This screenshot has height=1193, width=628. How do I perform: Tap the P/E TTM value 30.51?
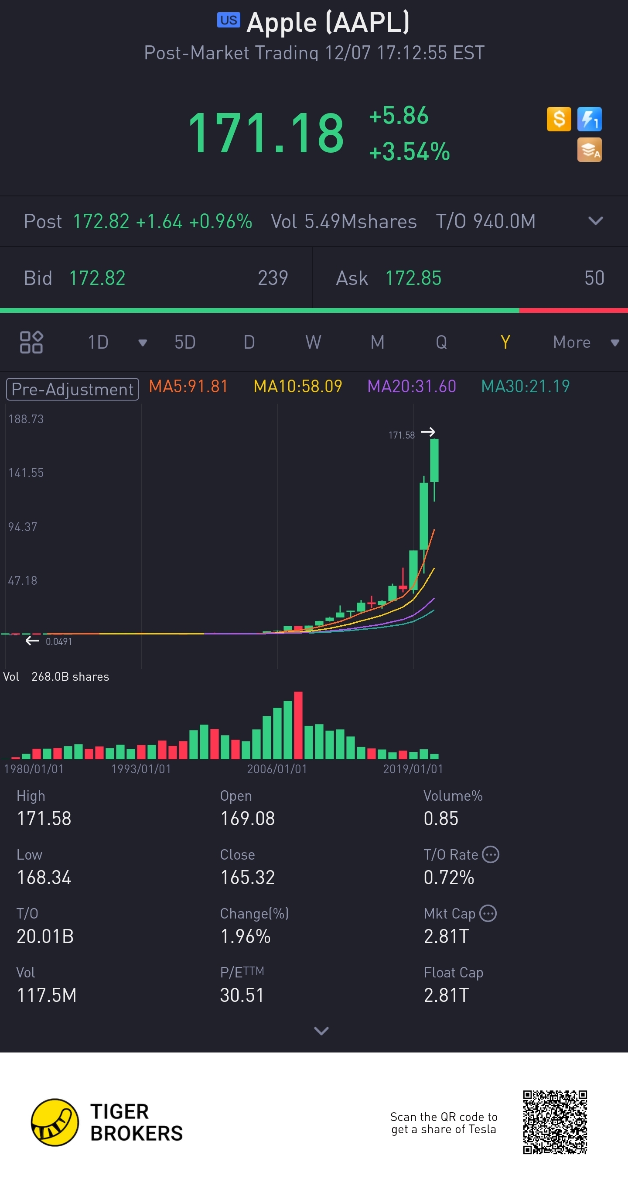242,995
